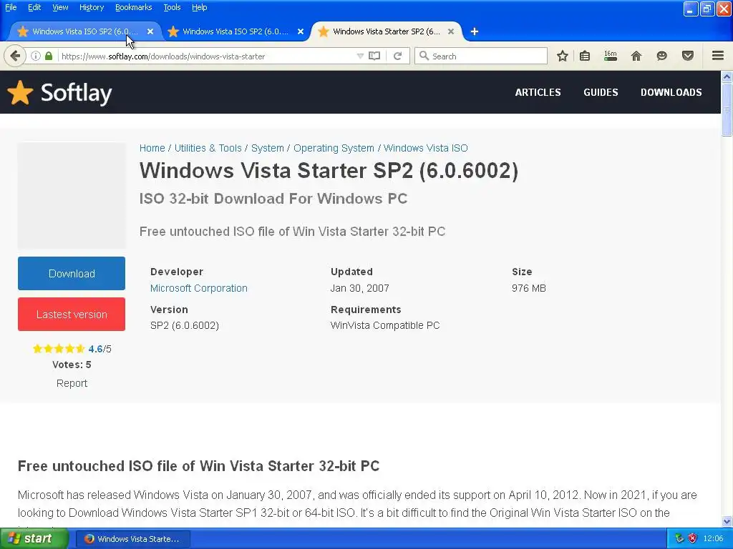733x549 pixels.
Task: Click the scrollbar up arrow
Action: click(x=727, y=76)
